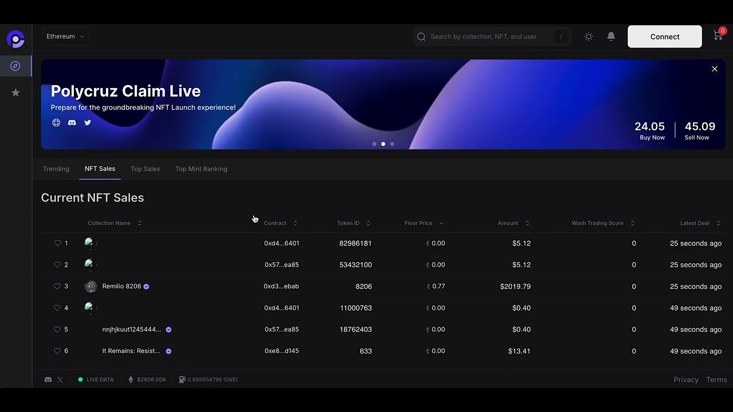The image size is (733, 412).
Task: Click the Sell Now 45.09 stat
Action: [x=700, y=130]
